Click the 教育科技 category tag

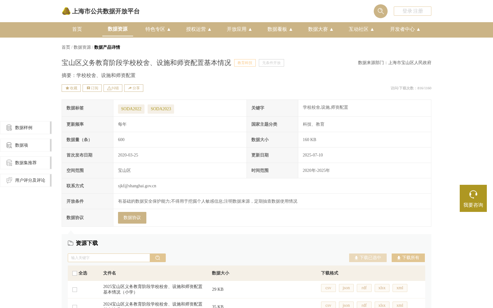[x=245, y=63]
